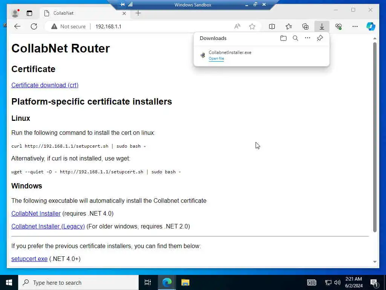Screen dimensions: 386x290
Task: Launch the Copilot icon
Action: click(x=371, y=26)
